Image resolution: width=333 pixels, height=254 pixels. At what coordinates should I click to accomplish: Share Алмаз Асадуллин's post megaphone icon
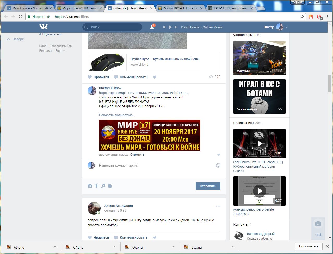click(x=155, y=238)
